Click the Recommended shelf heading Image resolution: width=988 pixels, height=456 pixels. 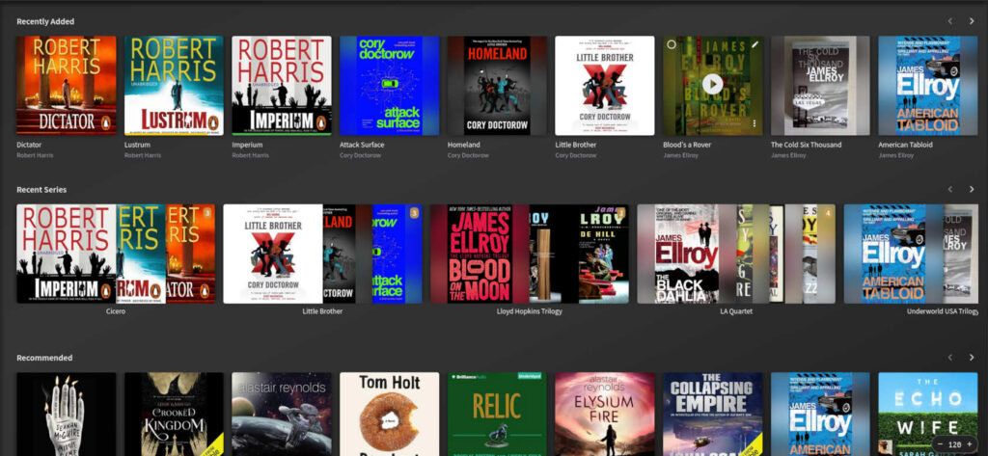[44, 358]
